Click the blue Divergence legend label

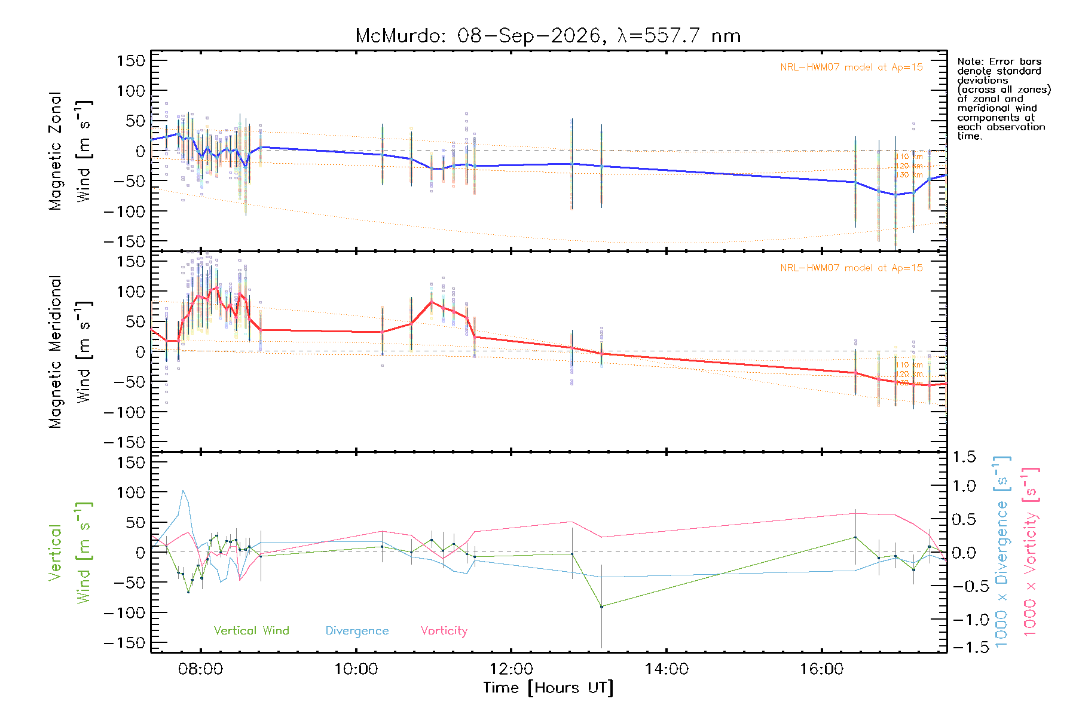coord(357,631)
